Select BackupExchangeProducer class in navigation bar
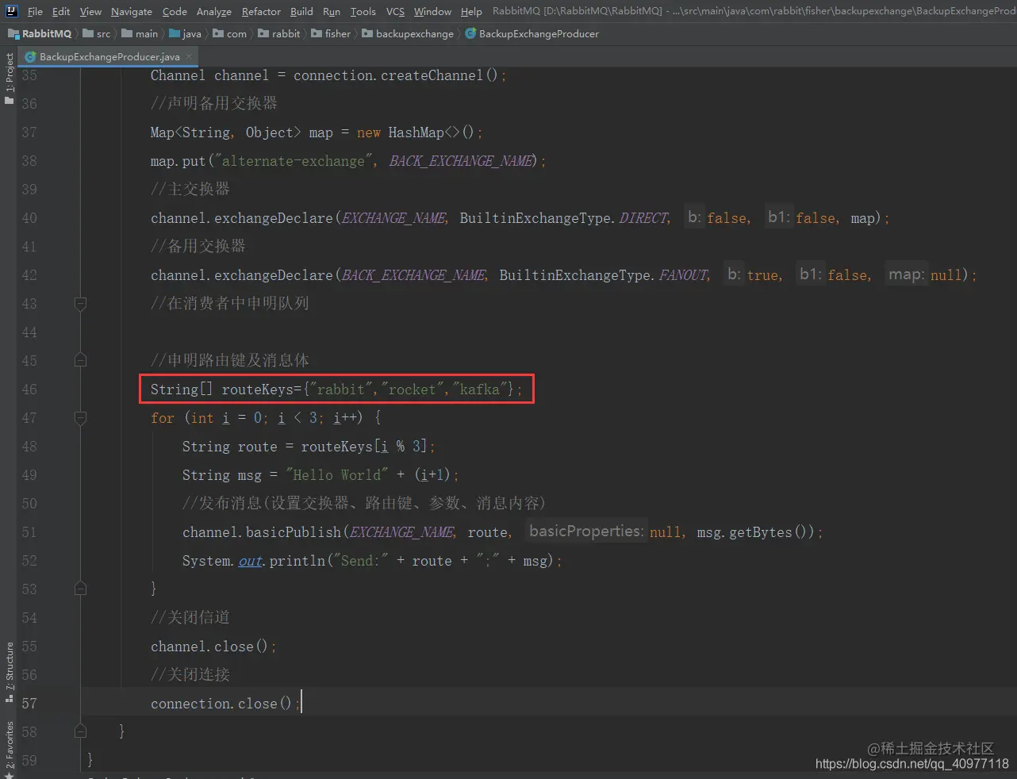This screenshot has width=1017, height=779. 532,33
